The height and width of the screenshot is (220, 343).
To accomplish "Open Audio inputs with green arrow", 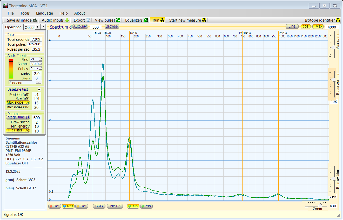I will pos(55,20).
